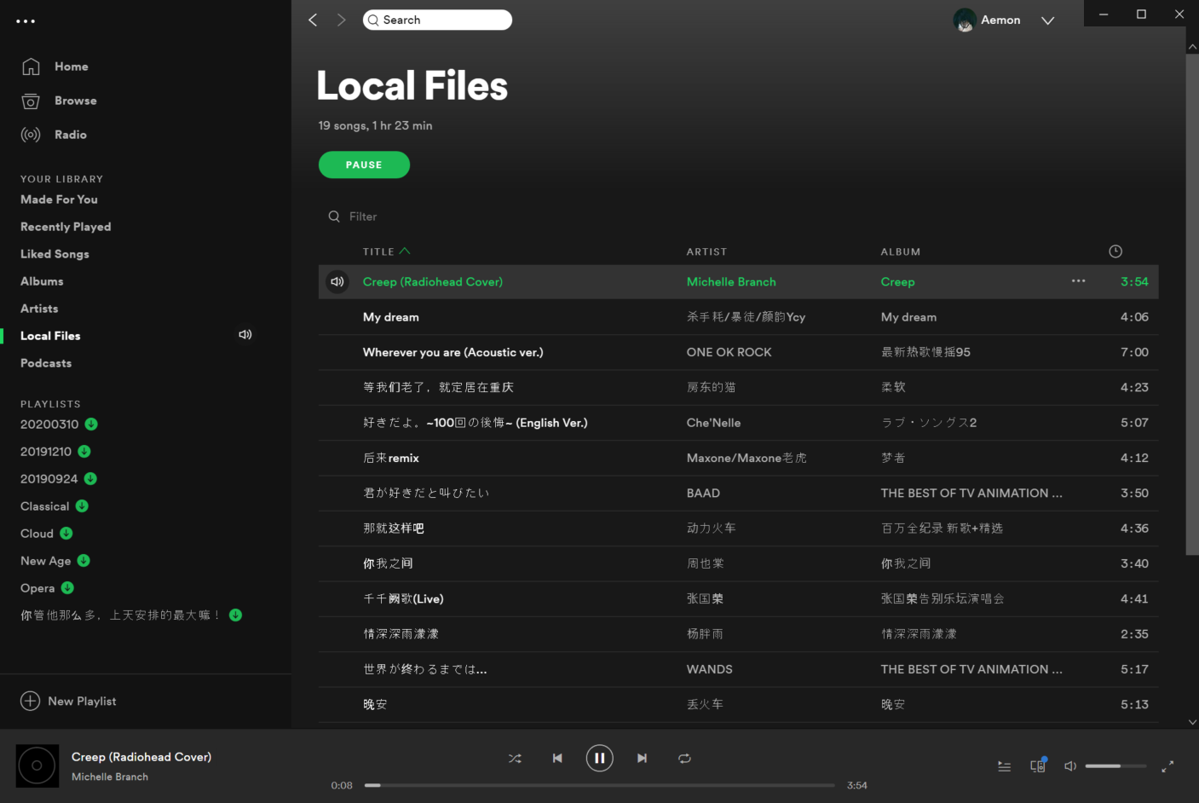Open Made For You
The height and width of the screenshot is (803, 1199).
(x=59, y=199)
